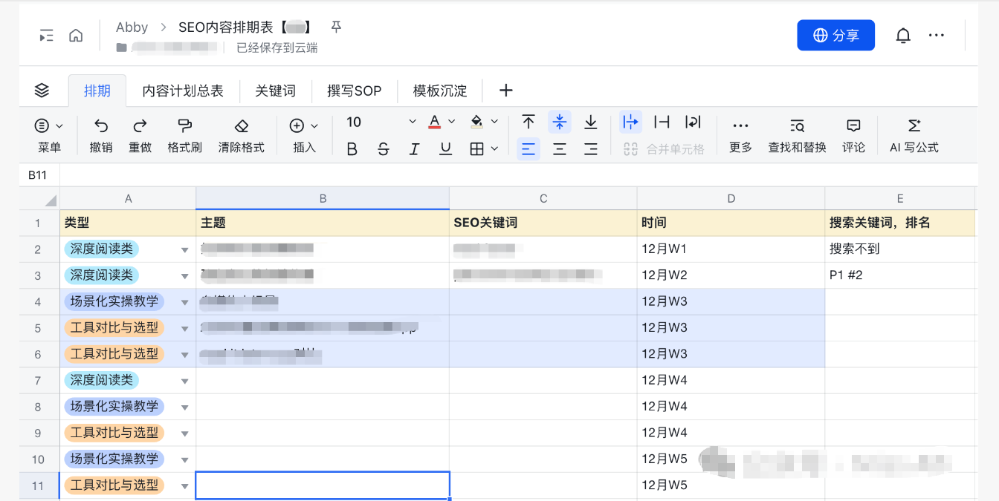The width and height of the screenshot is (999, 501).
Task: Toggle bold formatting
Action: (x=351, y=148)
